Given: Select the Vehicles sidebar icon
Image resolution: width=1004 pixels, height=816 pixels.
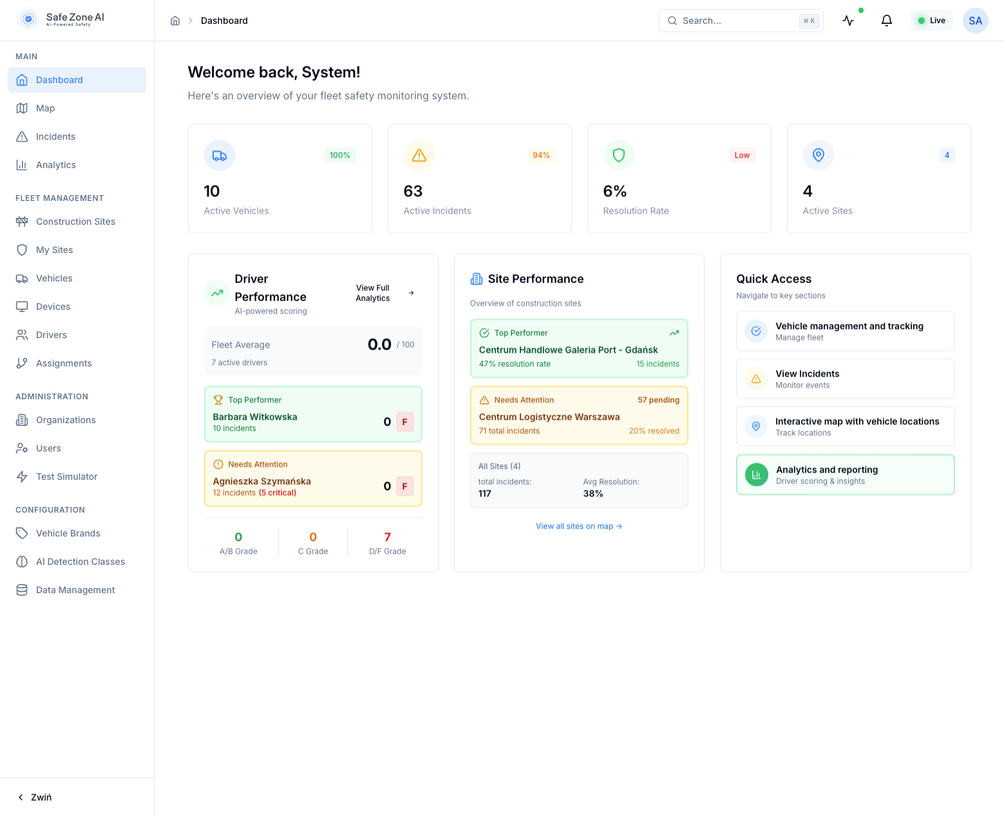Looking at the screenshot, I should pyautogui.click(x=22, y=278).
